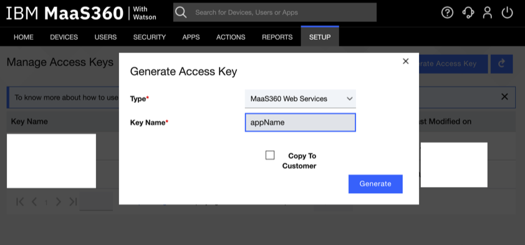Viewport: 525px width, 245px height.
Task: Open the DEVICES menu tab
Action: pyautogui.click(x=64, y=37)
